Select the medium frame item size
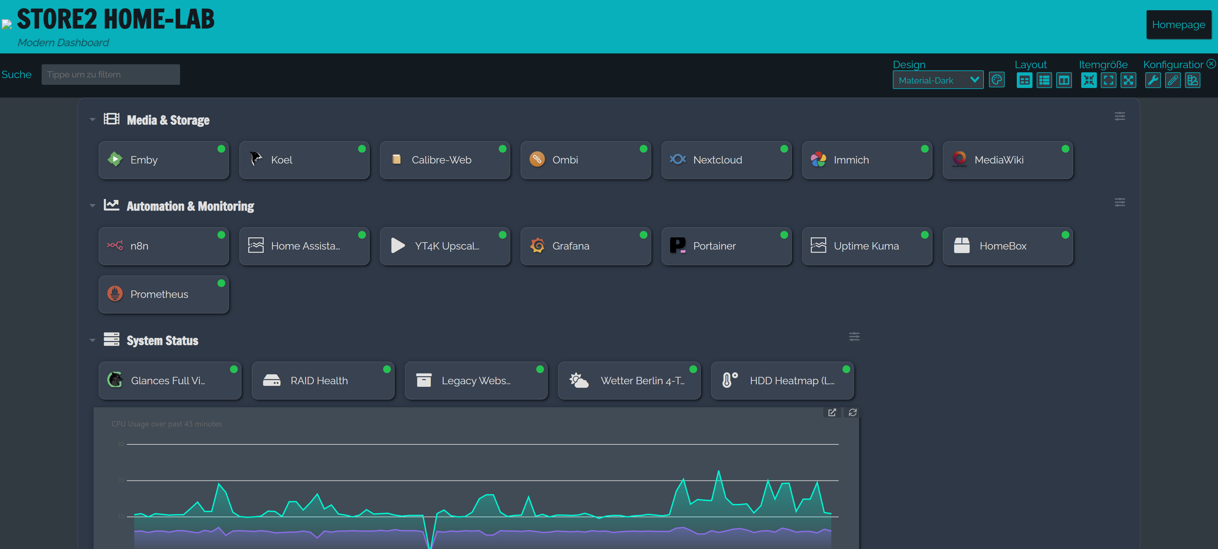1218x549 pixels. 1109,80
